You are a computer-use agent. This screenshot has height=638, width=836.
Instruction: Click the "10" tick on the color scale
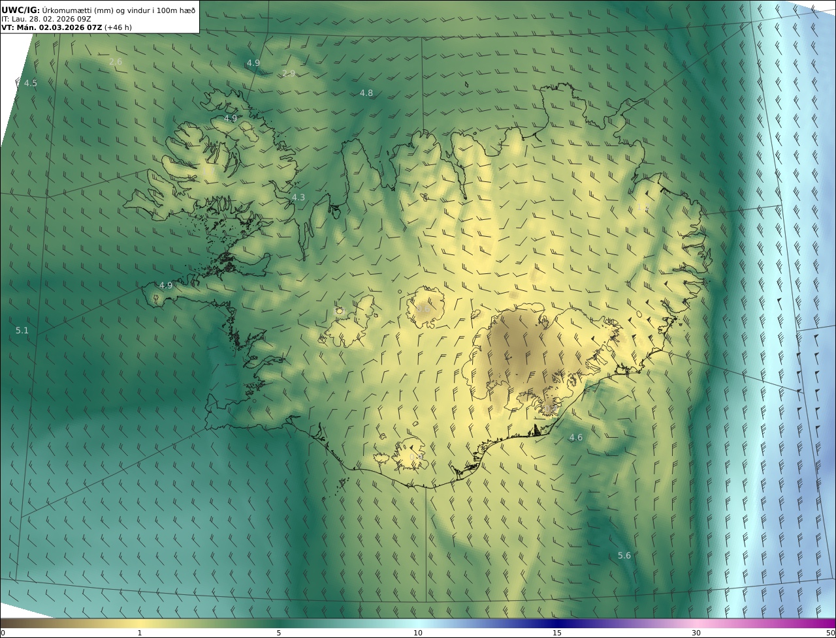click(x=418, y=633)
